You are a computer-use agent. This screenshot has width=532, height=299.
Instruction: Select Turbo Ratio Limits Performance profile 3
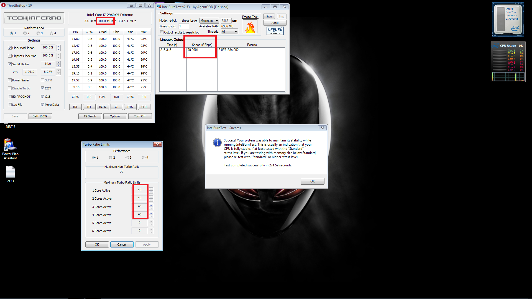(x=127, y=158)
